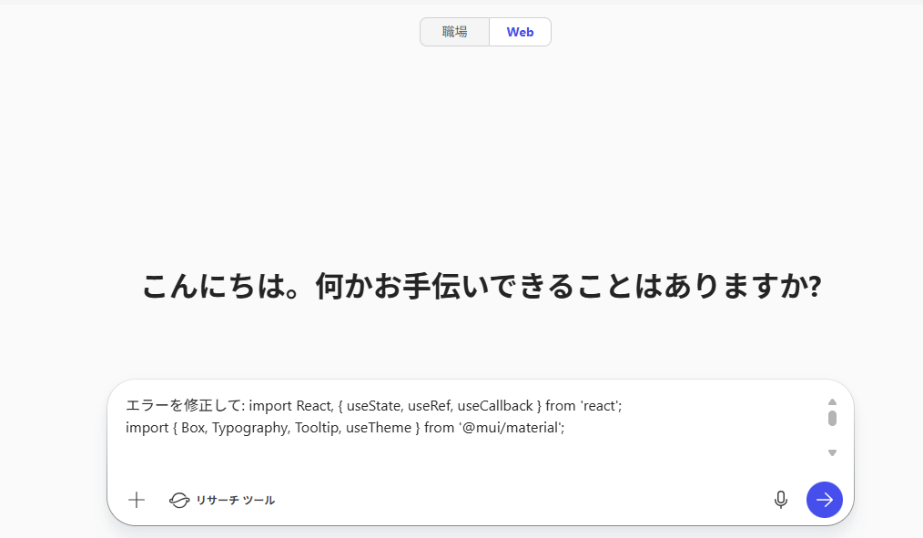Click useState in the import statement
This screenshot has height=538, width=923.
tap(374, 406)
